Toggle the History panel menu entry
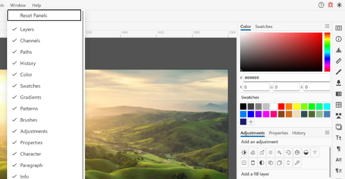Screen dimensions: 345x179 [44, 63]
